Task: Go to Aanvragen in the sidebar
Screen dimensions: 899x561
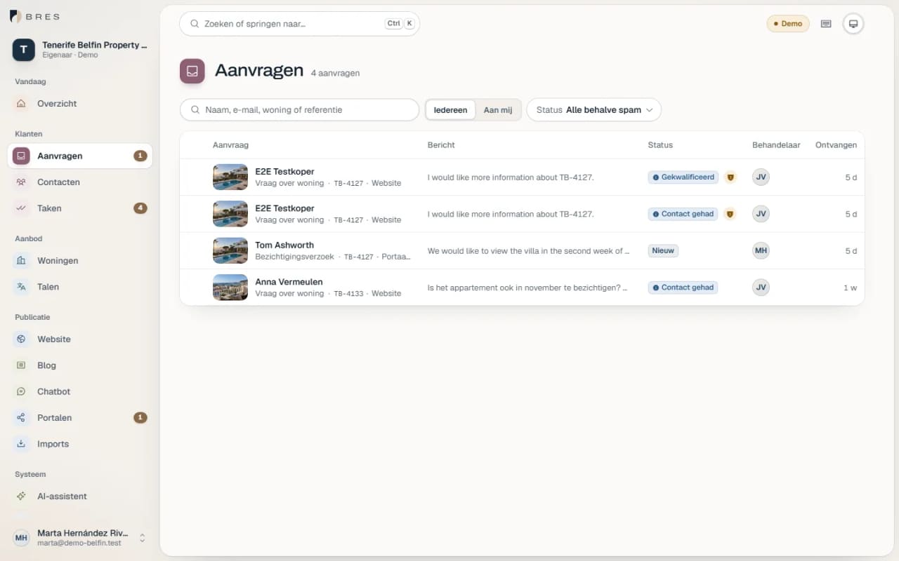Action: (x=80, y=156)
